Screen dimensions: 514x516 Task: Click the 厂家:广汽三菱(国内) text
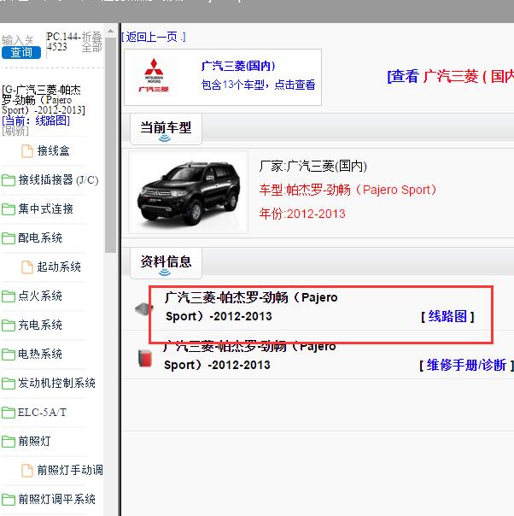[x=313, y=167]
